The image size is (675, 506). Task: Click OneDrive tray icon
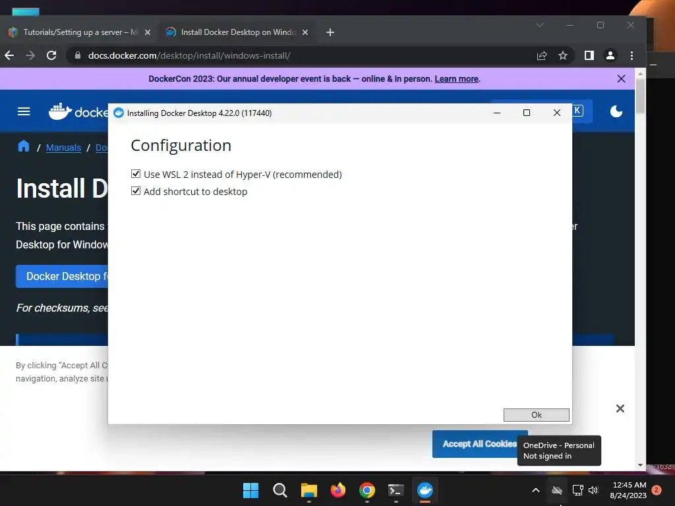[x=556, y=490]
